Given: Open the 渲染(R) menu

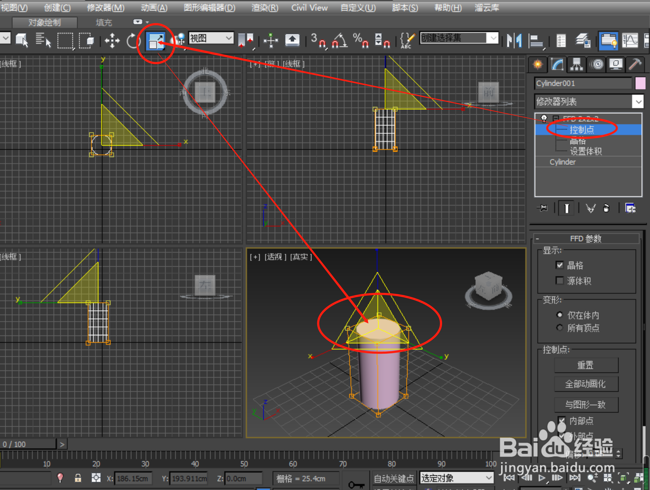Looking at the screenshot, I should pos(264,8).
